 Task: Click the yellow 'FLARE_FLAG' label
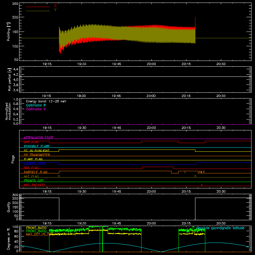33,159
